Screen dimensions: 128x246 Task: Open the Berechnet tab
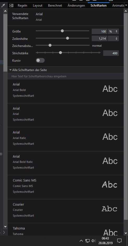click(55, 6)
